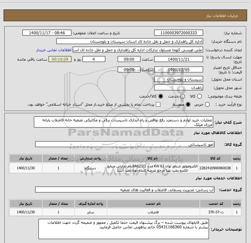Select the خدمت radio button

click(183, 96)
